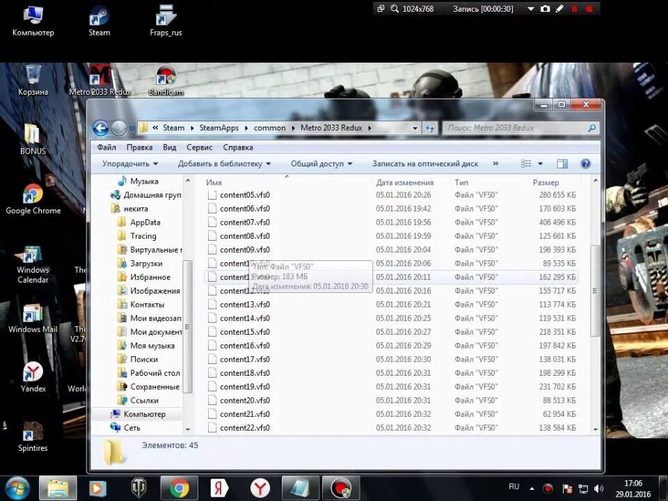Open the recent pages dropdown arrow
The width and height of the screenshot is (668, 501).
pos(132,128)
